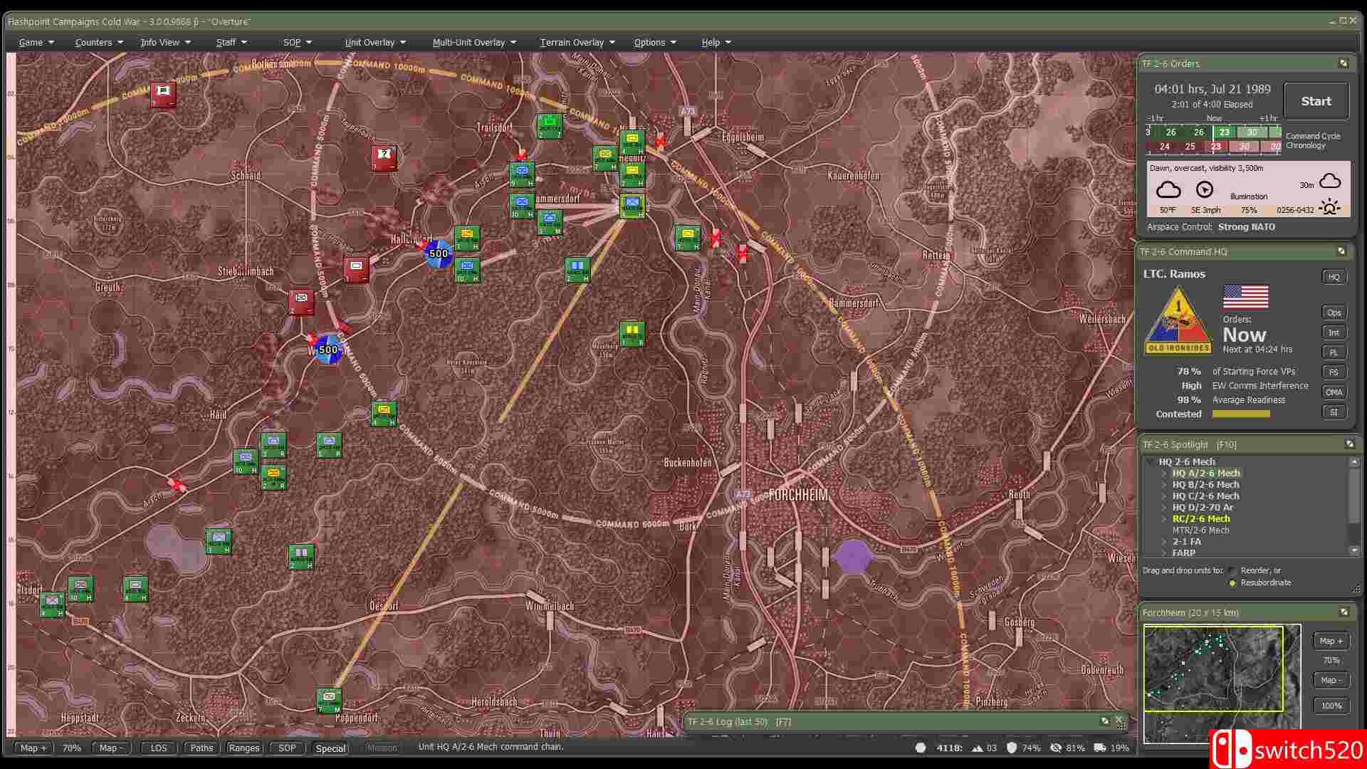Select the Resubordinate drag-and-drop option
The width and height of the screenshot is (1367, 769).
(1232, 582)
